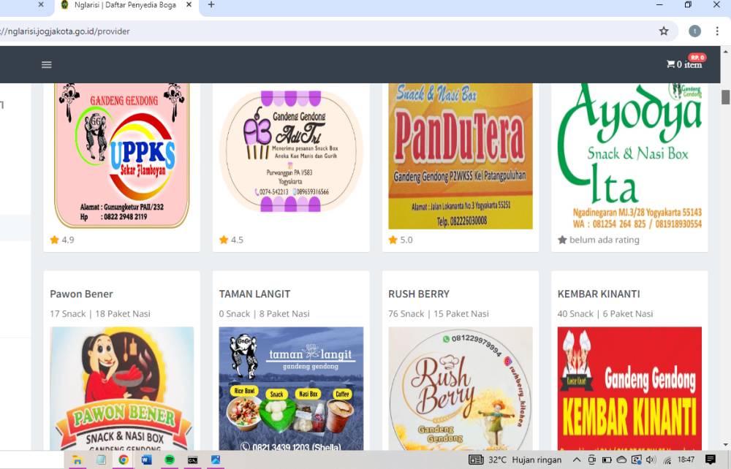Click the scrollbar down arrow

725,445
